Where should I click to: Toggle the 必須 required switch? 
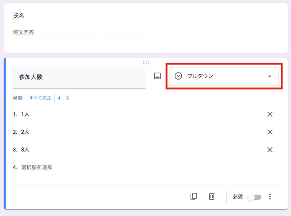tap(254, 197)
